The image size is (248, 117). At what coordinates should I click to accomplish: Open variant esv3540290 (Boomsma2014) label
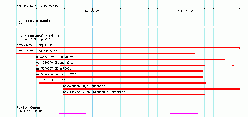point(56,63)
